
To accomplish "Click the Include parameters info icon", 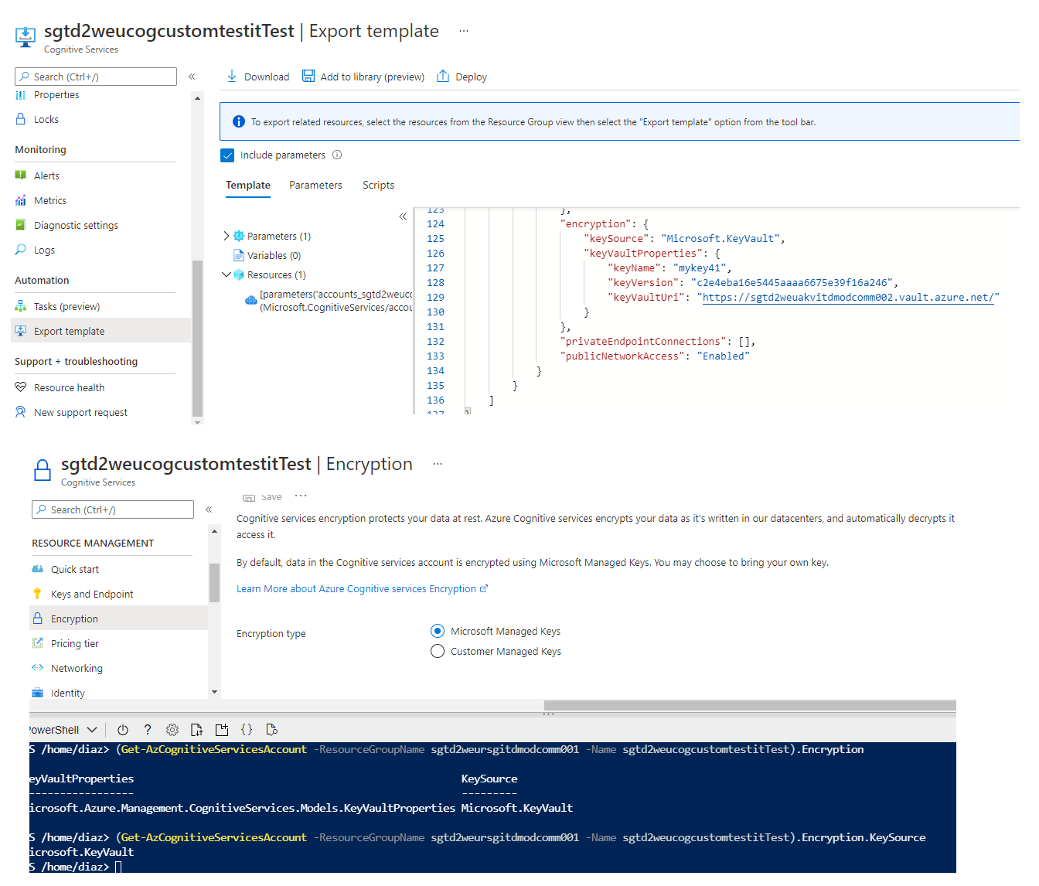I will coord(337,155).
